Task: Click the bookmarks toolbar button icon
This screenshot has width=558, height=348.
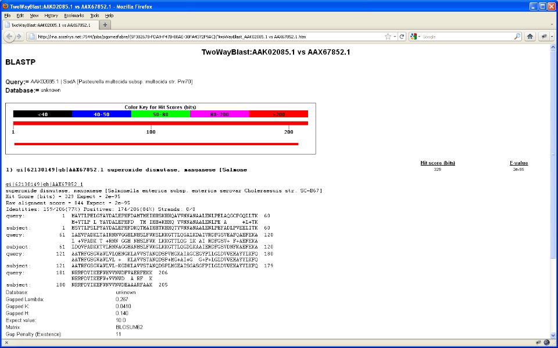Action: coord(544,36)
